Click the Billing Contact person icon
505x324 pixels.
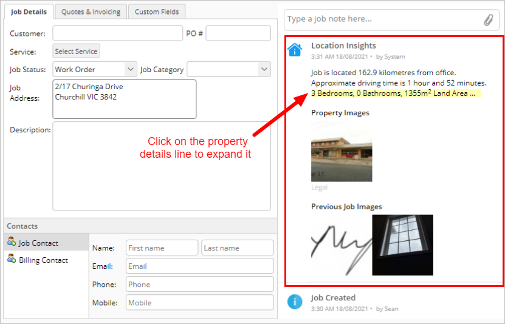click(12, 258)
